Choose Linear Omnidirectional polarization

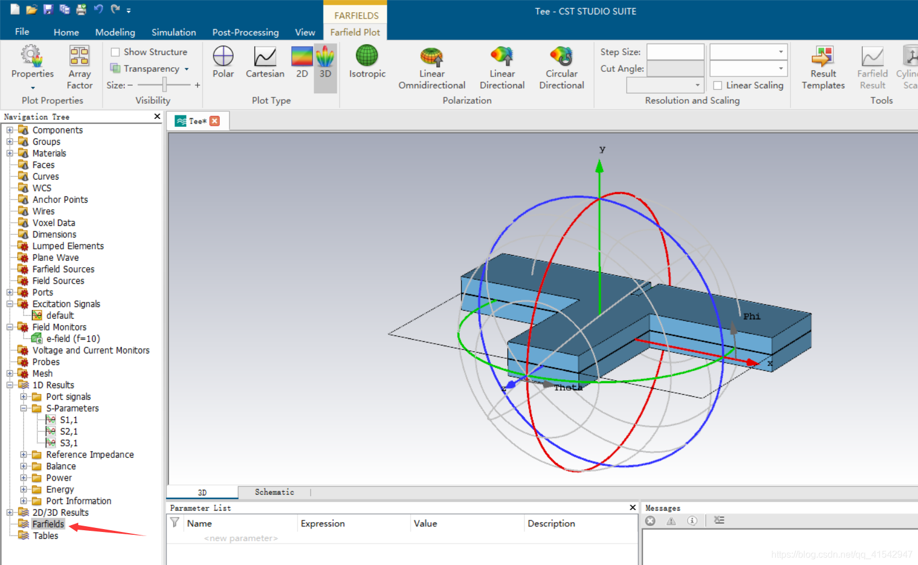click(432, 68)
